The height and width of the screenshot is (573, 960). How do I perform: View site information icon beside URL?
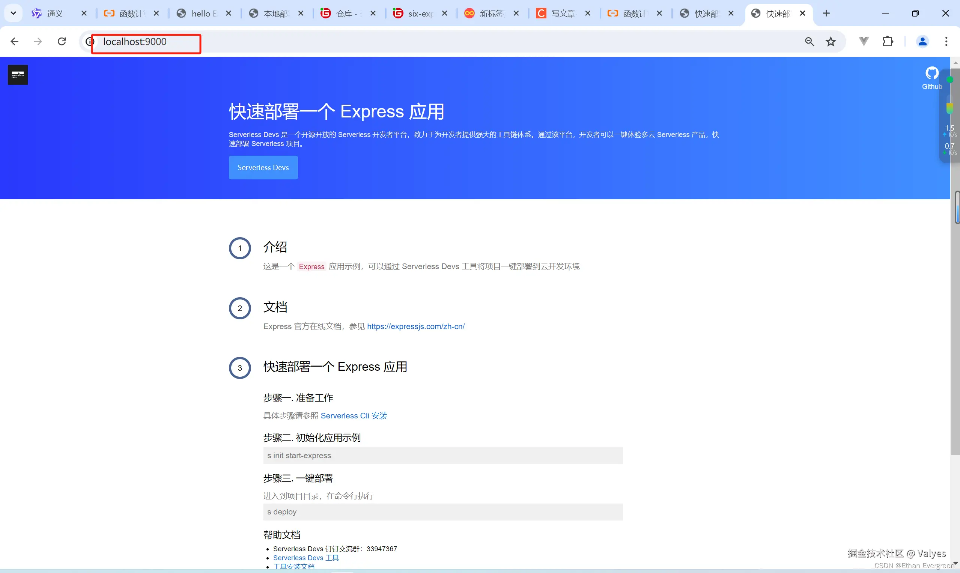90,41
